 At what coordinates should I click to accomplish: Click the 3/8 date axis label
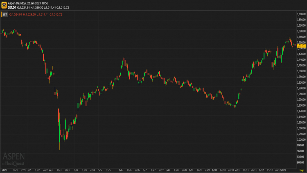point(168,170)
